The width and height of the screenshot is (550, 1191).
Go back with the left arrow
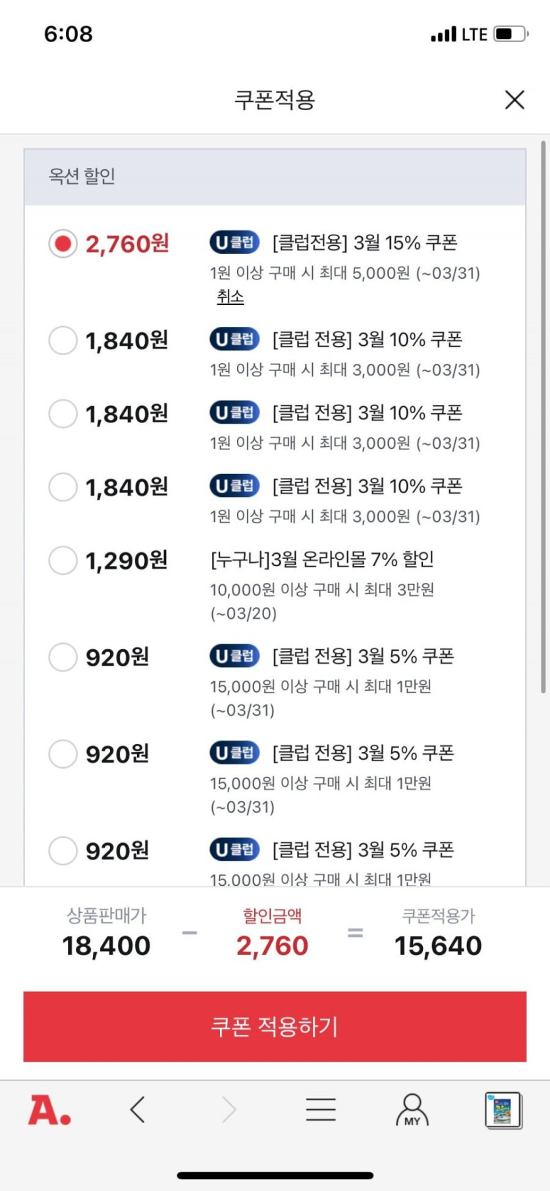[x=138, y=1110]
